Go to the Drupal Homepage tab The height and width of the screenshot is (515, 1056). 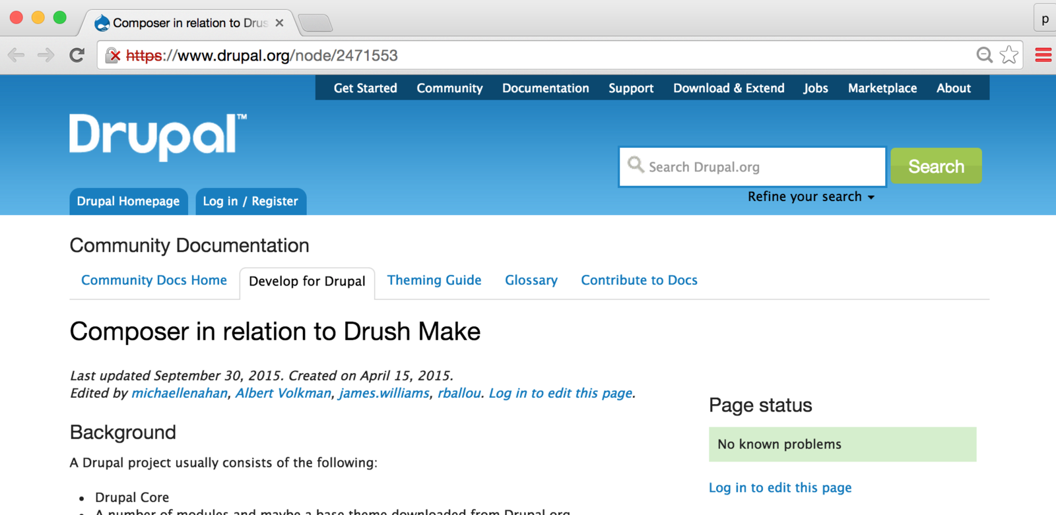pos(128,201)
